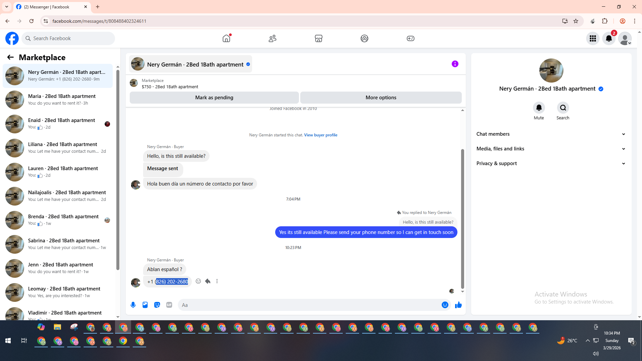Viewport: 642px width, 361px height.
Task: Open the Chrome extensions puzzle icon
Action: pos(605,21)
